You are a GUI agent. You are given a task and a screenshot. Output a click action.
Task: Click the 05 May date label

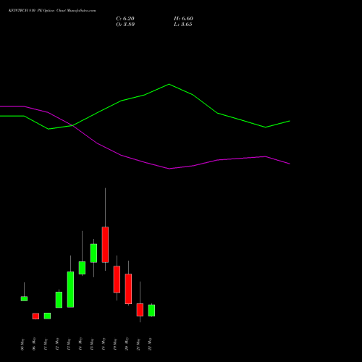[x=22, y=345]
